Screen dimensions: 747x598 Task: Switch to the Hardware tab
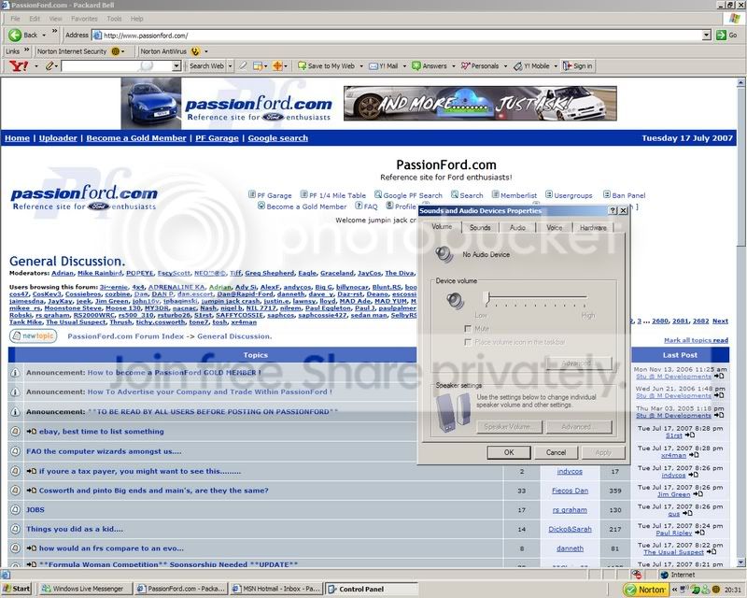(593, 227)
